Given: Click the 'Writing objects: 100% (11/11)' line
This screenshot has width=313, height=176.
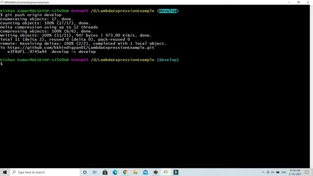Looking at the screenshot, I should pyautogui.click(x=76, y=35).
